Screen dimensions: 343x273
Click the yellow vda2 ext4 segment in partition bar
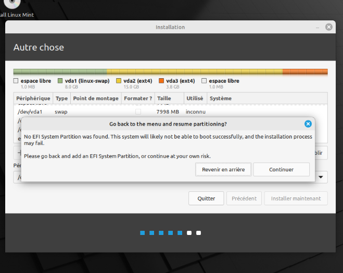195,71
